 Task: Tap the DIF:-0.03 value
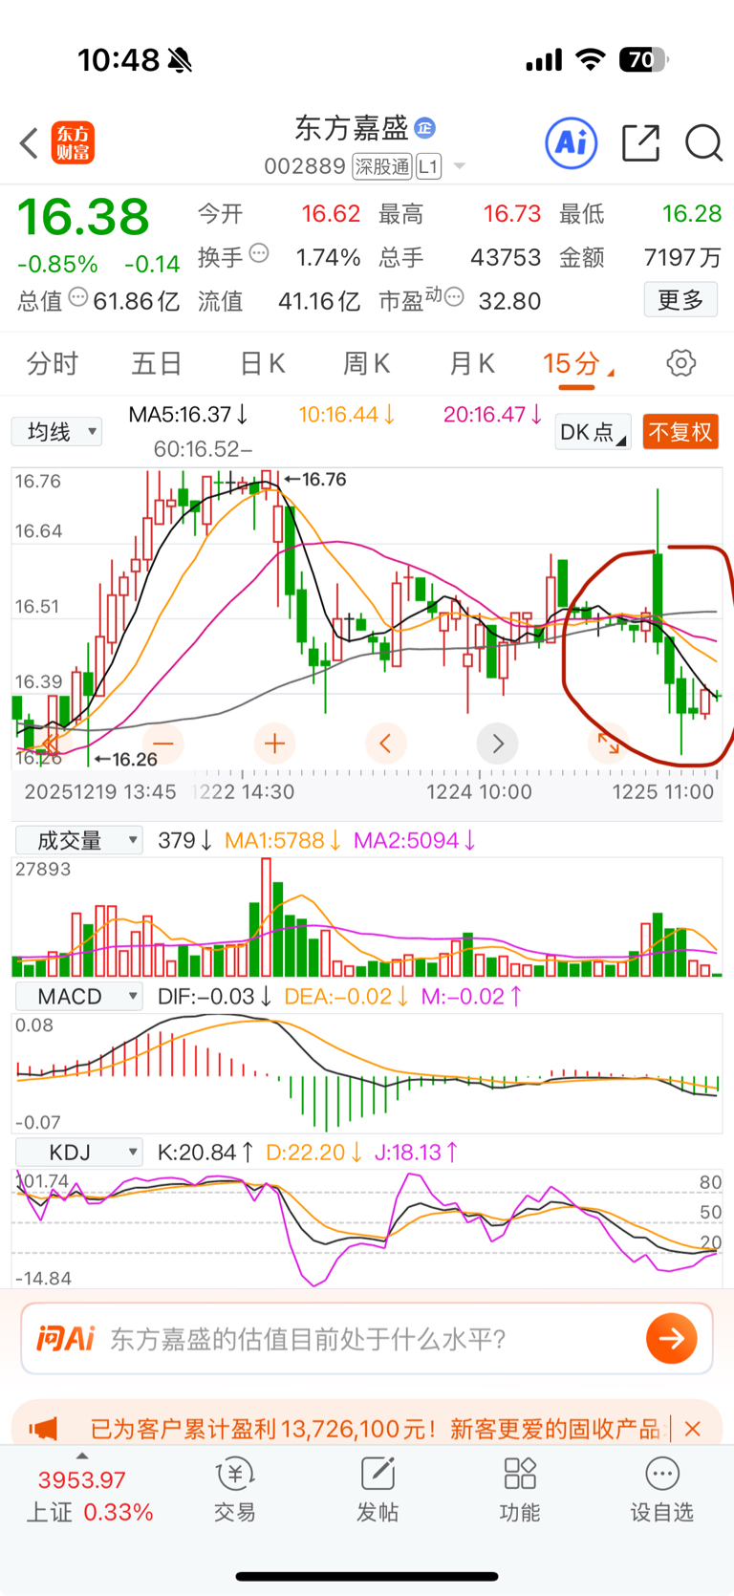coord(215,997)
